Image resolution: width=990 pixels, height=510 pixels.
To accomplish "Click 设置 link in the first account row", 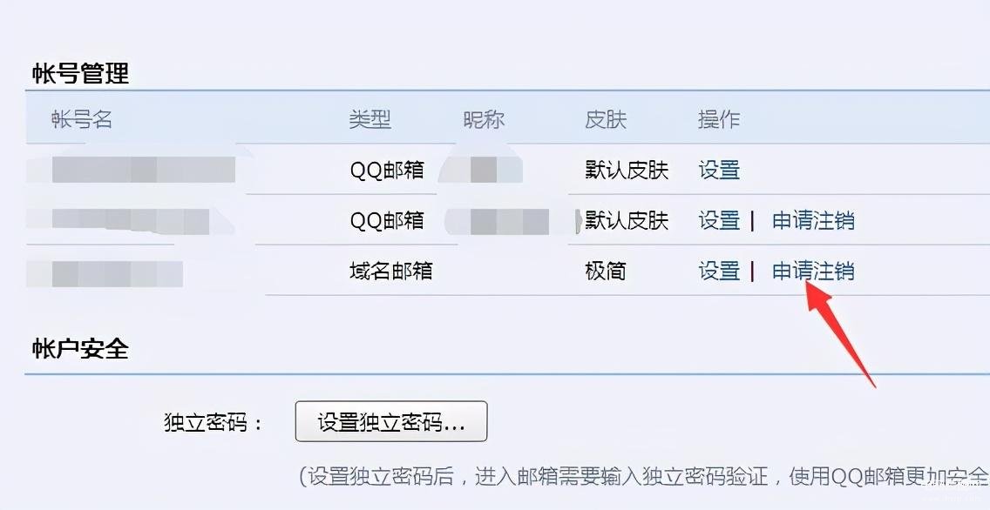I will 719,171.
